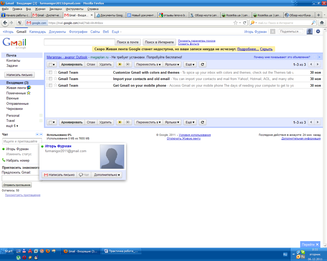Open 'Ярлыки' dropdown in bottom toolbar
Viewport: 327px width, 261px height.
(x=172, y=122)
